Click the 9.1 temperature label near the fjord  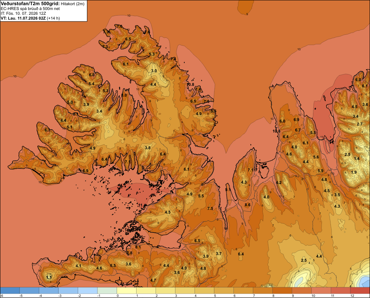tap(228, 190)
